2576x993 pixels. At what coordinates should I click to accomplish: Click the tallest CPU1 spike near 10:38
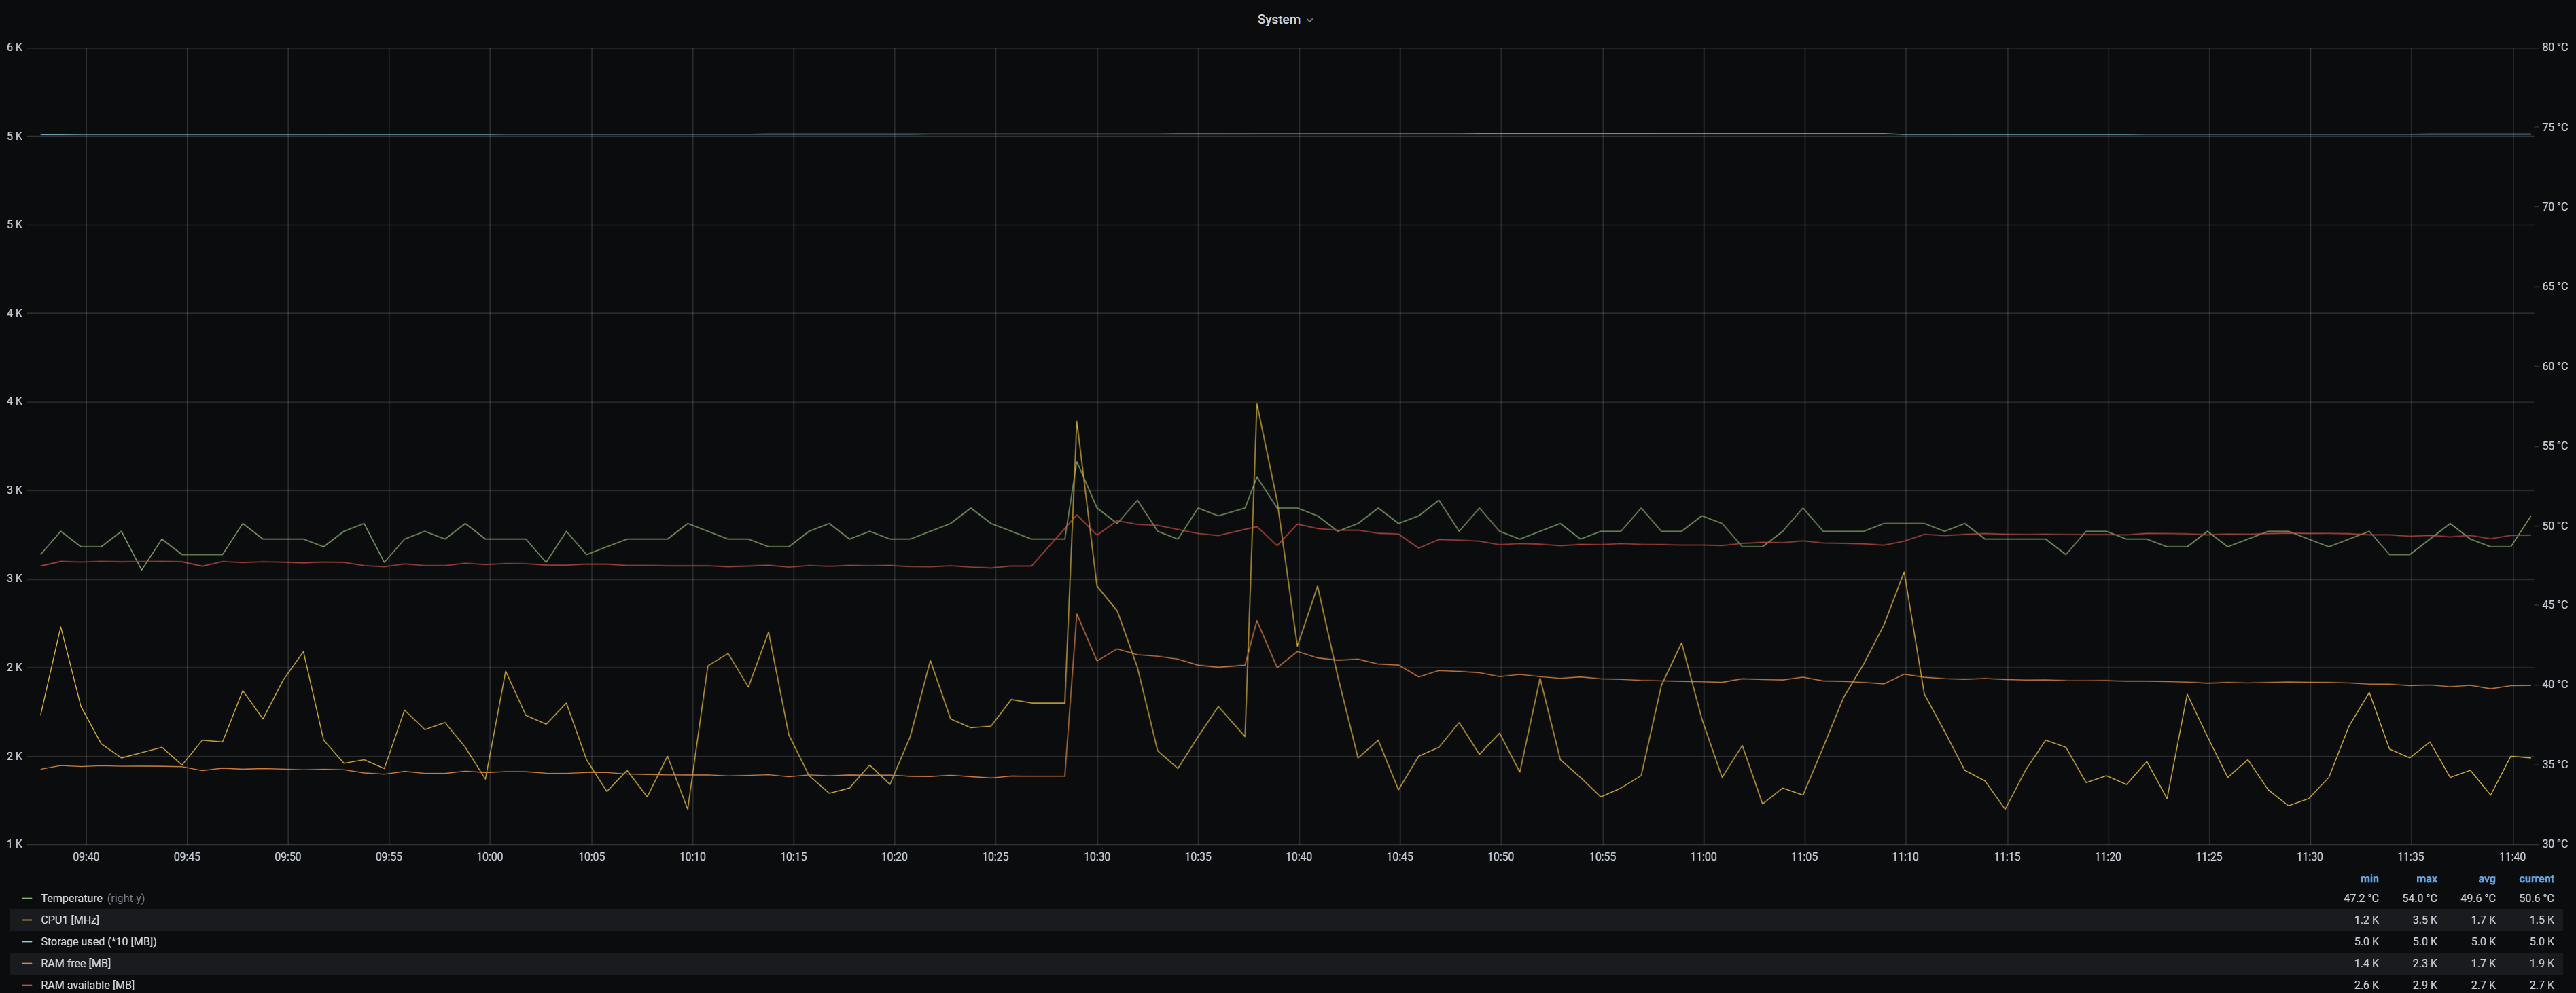[x=1257, y=405]
